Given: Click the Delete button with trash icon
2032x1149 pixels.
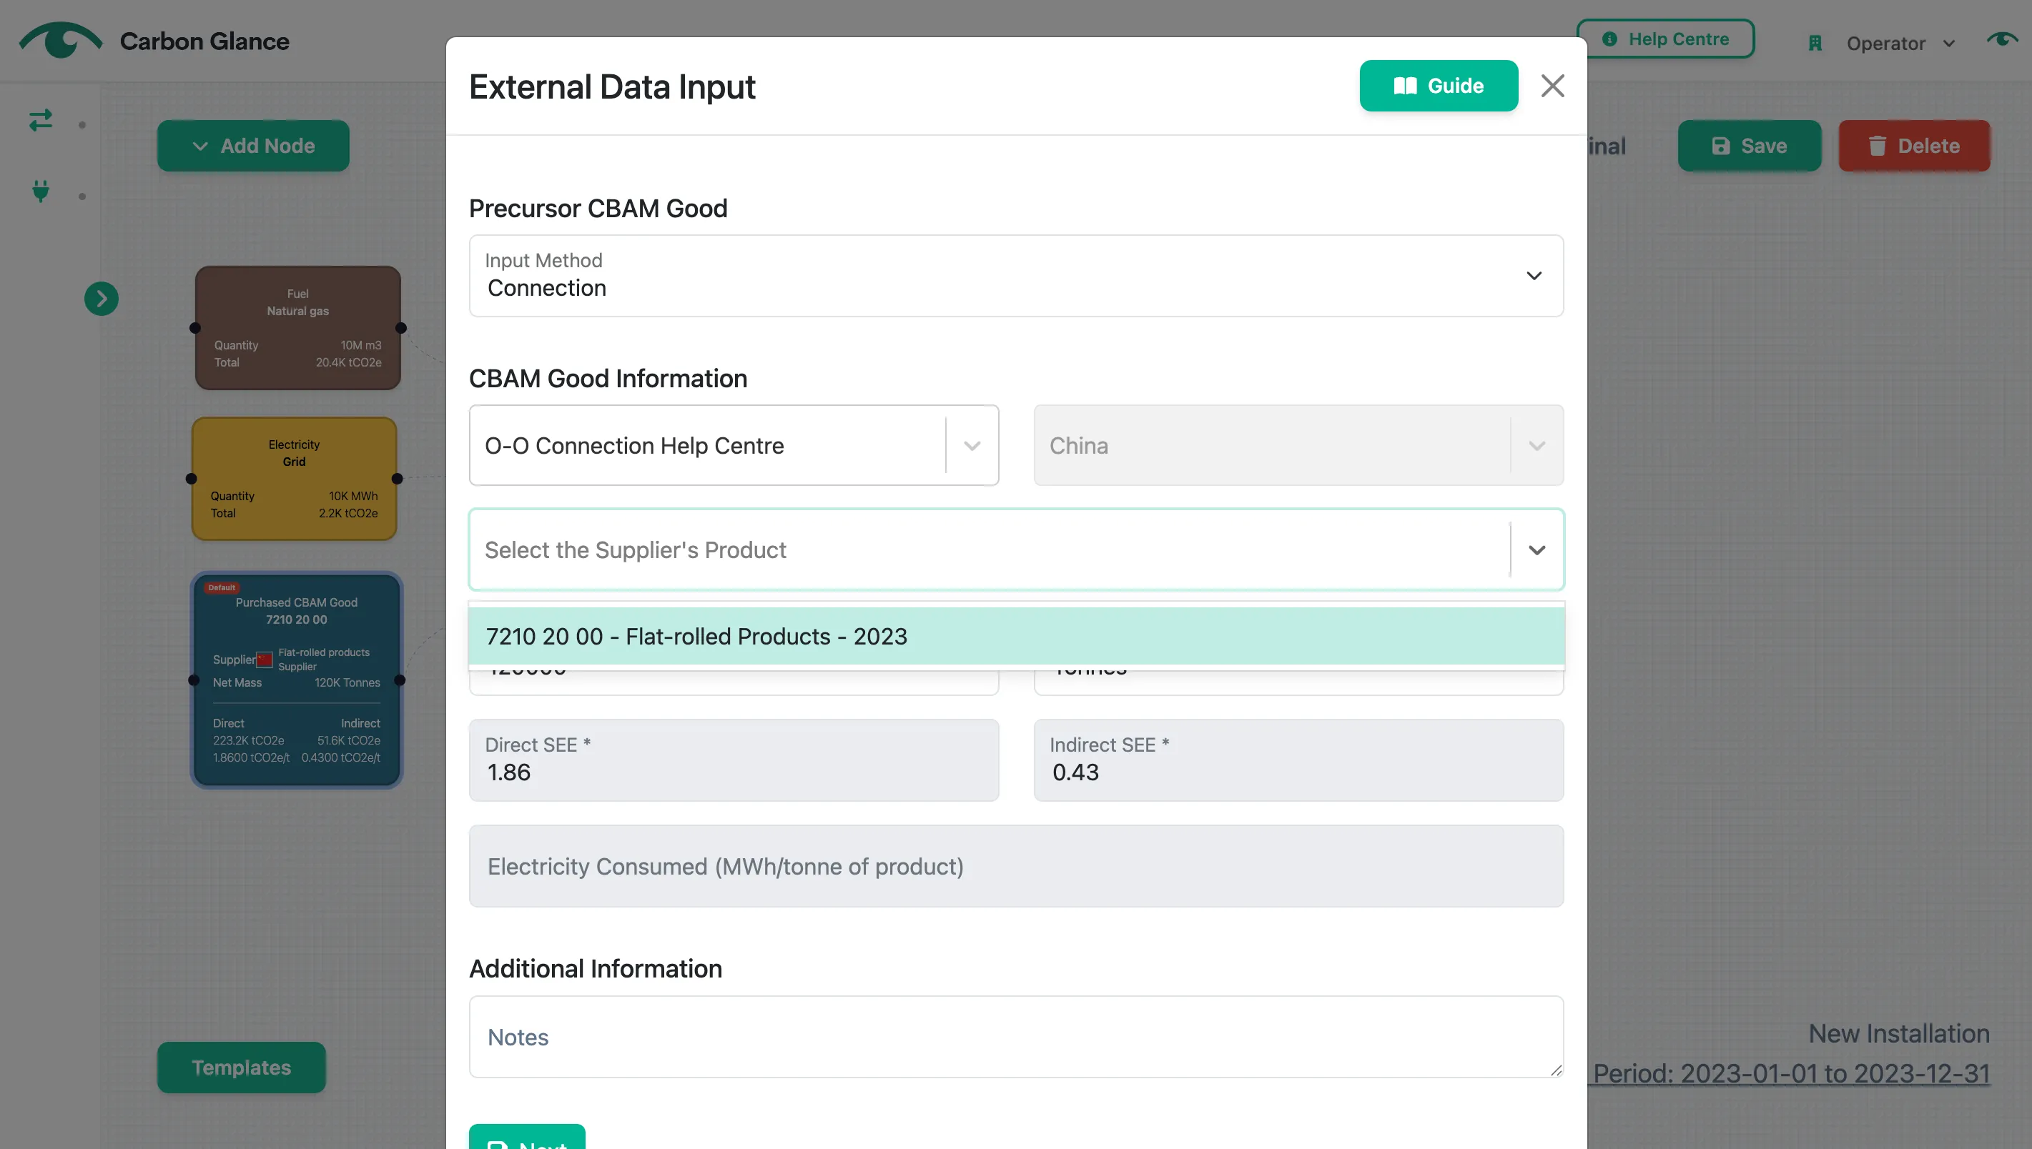Looking at the screenshot, I should pyautogui.click(x=1913, y=146).
